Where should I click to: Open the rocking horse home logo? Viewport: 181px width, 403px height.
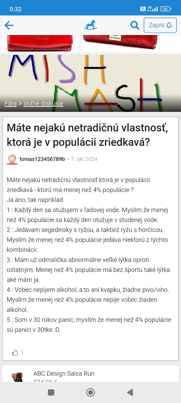[90, 25]
